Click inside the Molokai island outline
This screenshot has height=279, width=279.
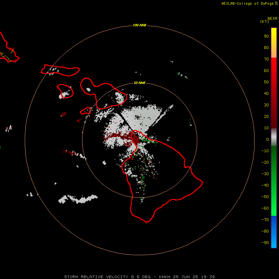click(x=60, y=70)
